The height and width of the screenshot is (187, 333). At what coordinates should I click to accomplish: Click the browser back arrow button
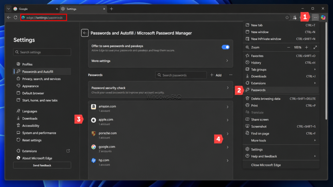[9, 18]
